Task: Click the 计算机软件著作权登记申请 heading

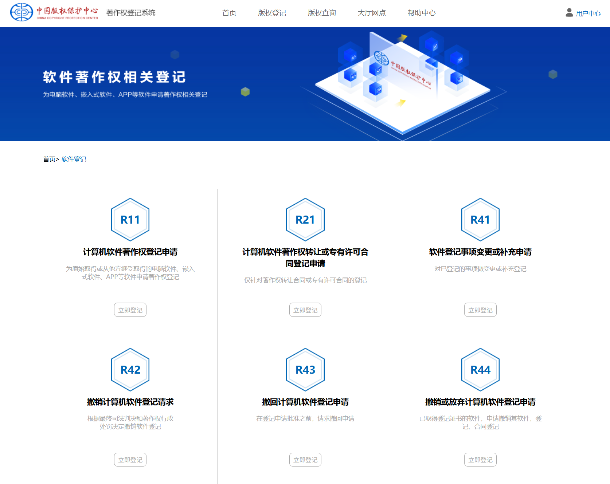Action: click(130, 252)
